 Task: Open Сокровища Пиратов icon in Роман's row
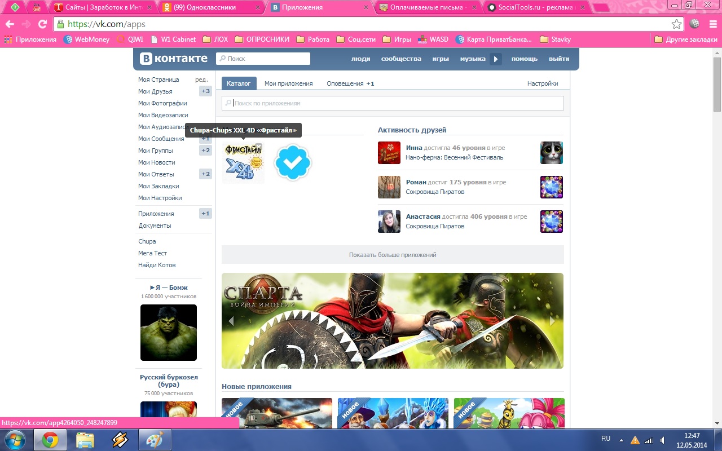click(552, 187)
